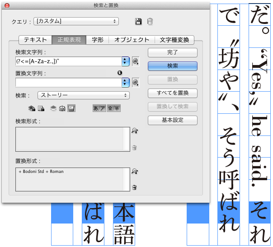The image size is (273, 247).
Task: Toggle include locked layers icon
Action: [x=32, y=108]
